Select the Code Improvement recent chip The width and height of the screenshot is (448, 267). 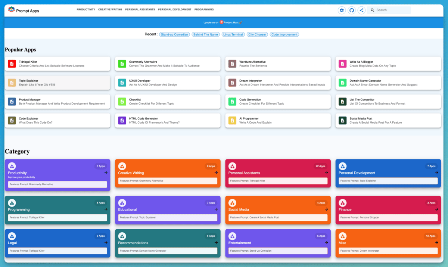284,34
